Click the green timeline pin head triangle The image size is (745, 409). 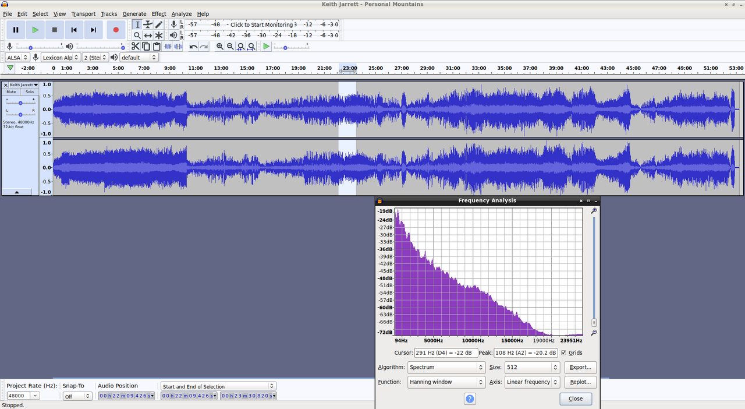(10, 68)
